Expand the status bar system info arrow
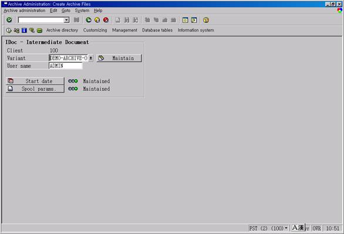This screenshot has width=344, height=234. [286, 228]
